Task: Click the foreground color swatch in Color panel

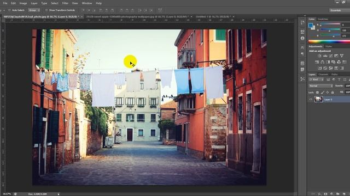Action: [x=310, y=26]
